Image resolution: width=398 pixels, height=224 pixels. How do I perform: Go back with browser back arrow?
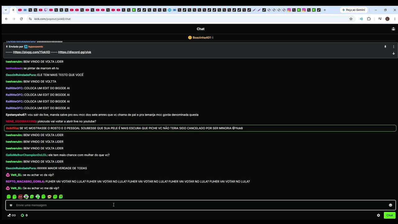[x=6, y=19]
